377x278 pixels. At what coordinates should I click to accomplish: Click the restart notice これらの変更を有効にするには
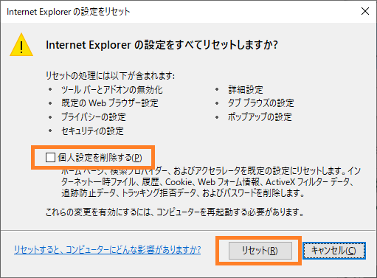(175, 212)
